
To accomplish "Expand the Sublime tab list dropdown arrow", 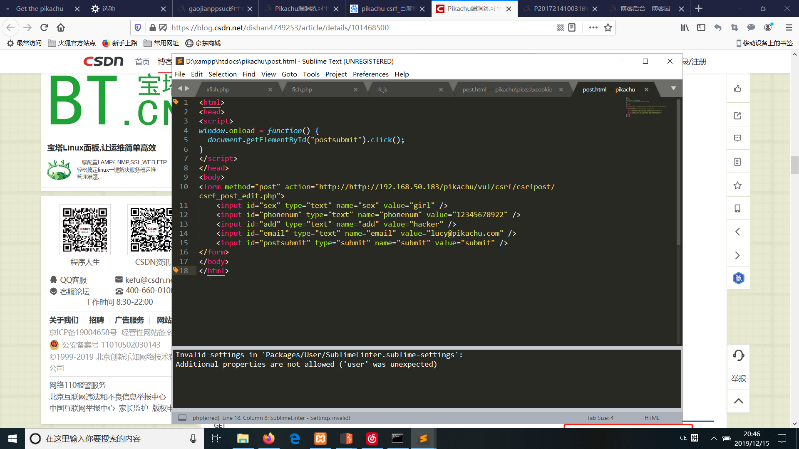I will coord(673,89).
